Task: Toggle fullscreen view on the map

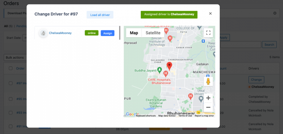Action: tap(208, 33)
